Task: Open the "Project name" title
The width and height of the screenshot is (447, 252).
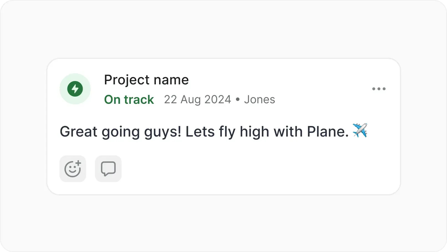Action: [x=146, y=80]
